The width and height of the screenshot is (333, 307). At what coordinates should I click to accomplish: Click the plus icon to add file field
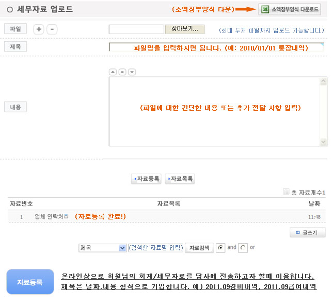coord(39,29)
